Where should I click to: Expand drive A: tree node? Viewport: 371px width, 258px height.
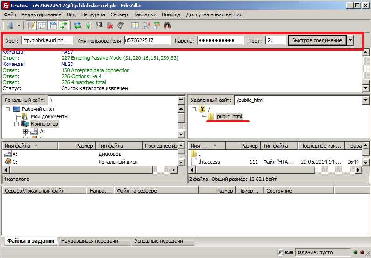pos(26,131)
